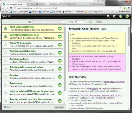Viewport: 132px width, 113px height.
Task: Open TodoMVC Backbone sample application link
Action: (x=105, y=95)
